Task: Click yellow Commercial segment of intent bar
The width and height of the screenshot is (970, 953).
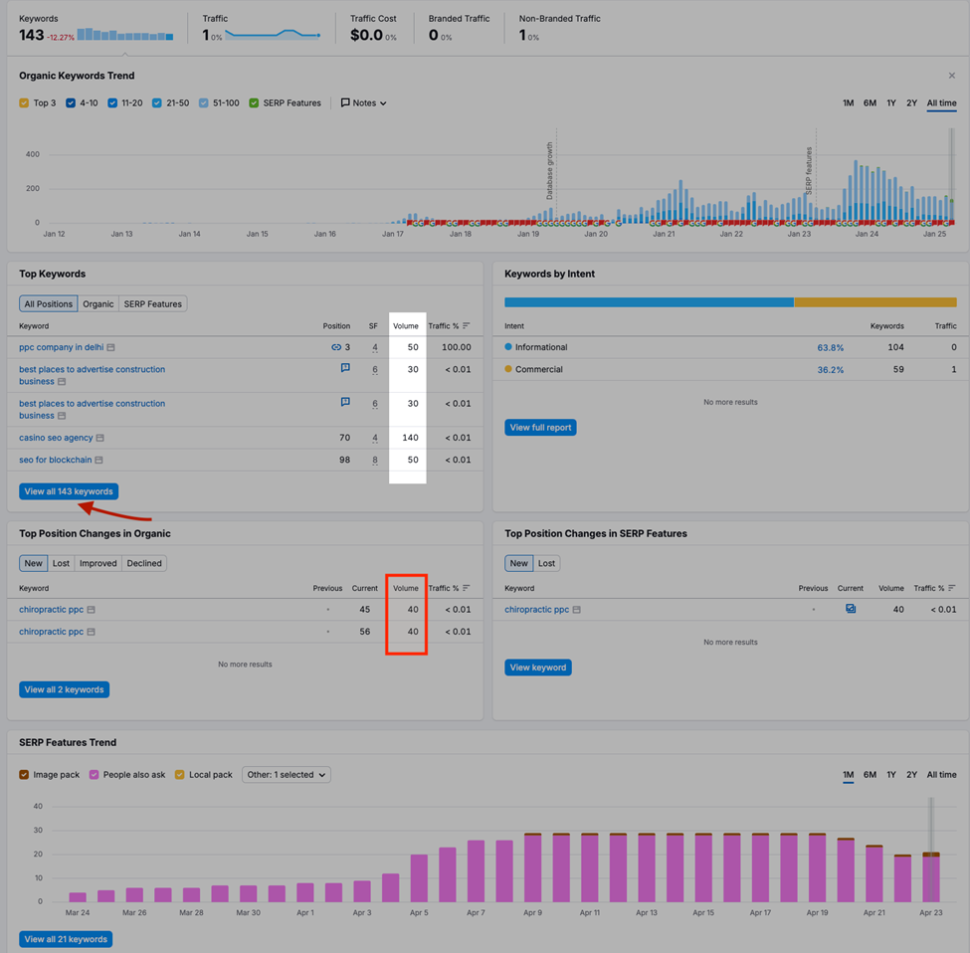Action: tap(875, 302)
